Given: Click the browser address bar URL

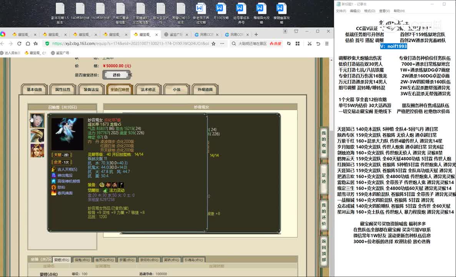Looking at the screenshot, I should click(131, 43).
